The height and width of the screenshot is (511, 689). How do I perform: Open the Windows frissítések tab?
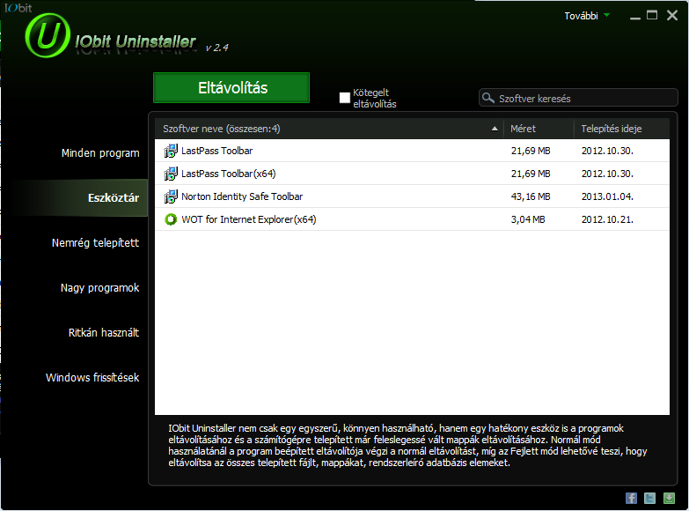click(92, 378)
